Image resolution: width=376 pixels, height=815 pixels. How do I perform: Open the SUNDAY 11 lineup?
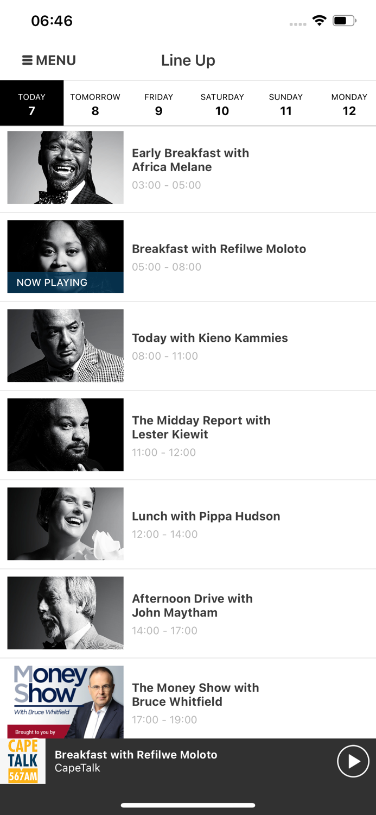pos(285,103)
